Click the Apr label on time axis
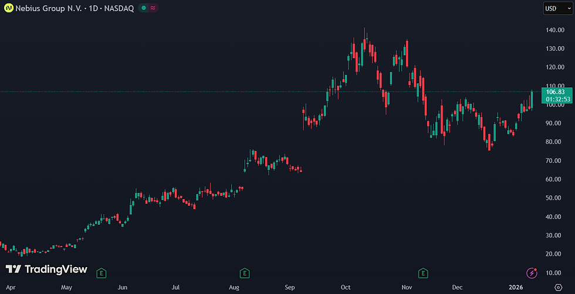Viewport: 575px width, 294px height. tap(11, 288)
